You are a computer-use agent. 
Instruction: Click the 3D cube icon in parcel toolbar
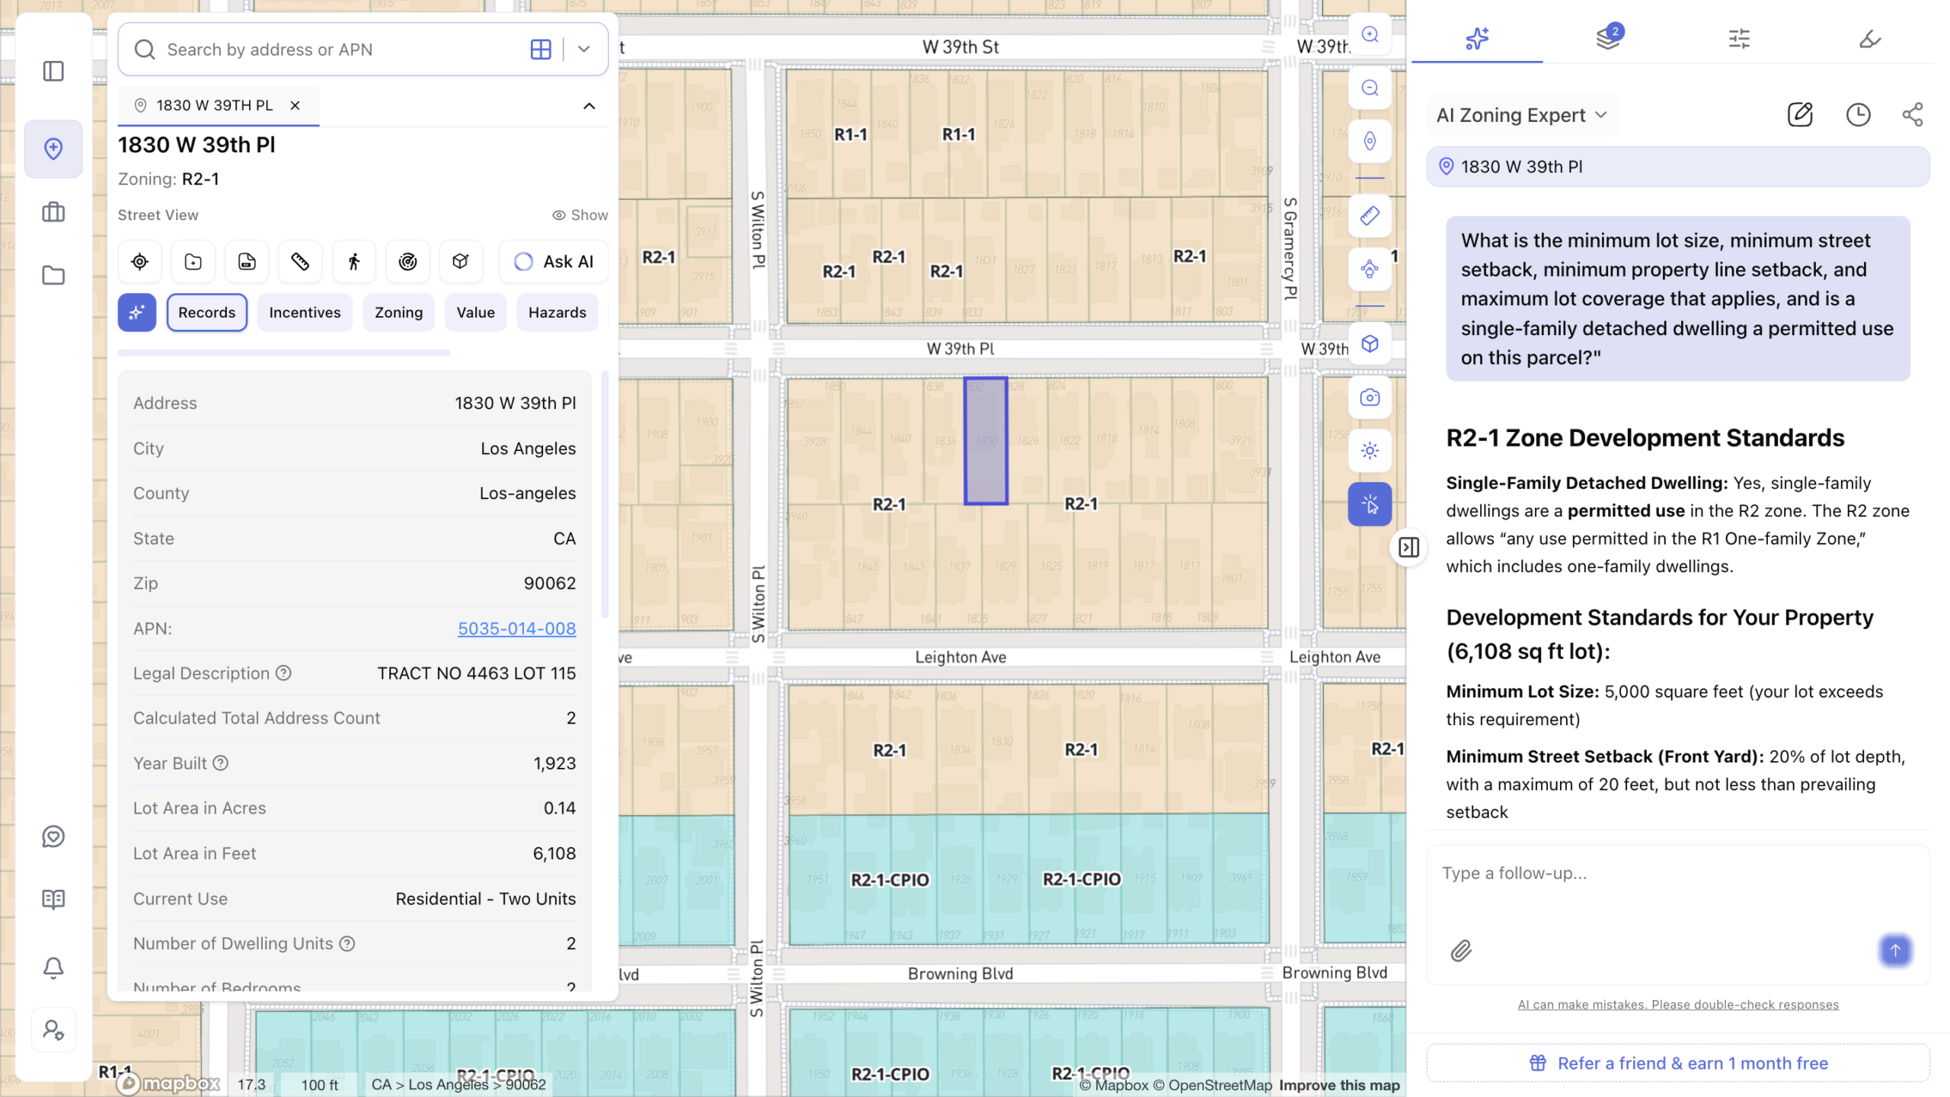(x=461, y=262)
